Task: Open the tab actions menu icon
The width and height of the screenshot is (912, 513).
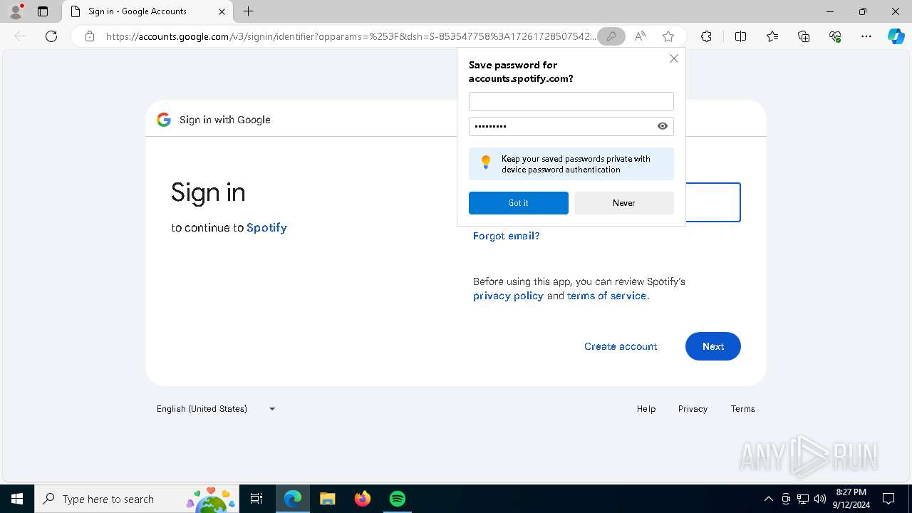Action: pos(43,11)
